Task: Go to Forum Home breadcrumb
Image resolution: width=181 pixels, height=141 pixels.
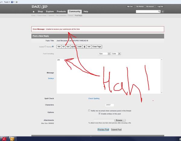Action: pos(42,15)
